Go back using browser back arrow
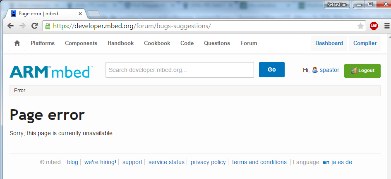 point(10,26)
